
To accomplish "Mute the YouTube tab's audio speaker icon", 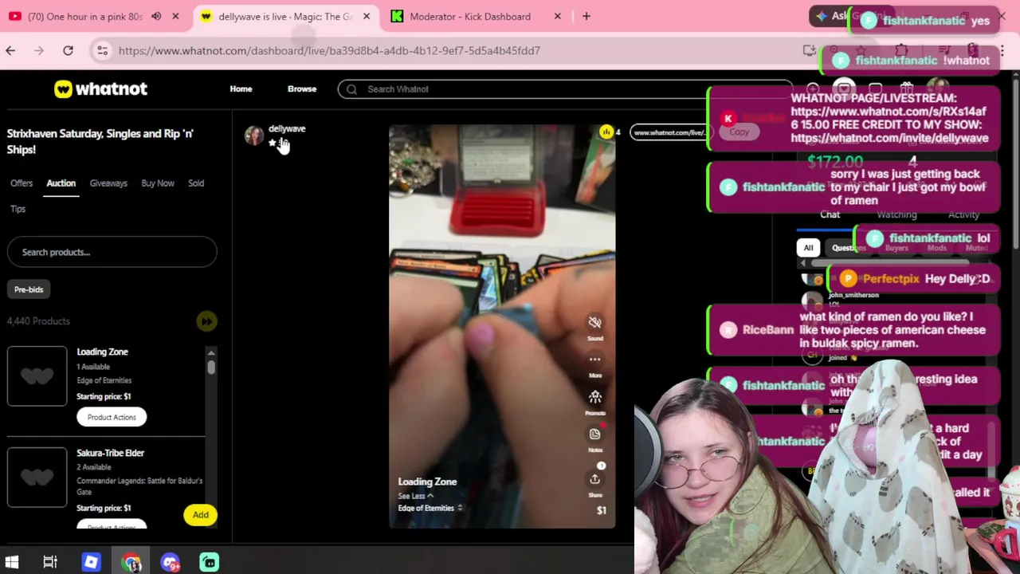I will (156, 16).
